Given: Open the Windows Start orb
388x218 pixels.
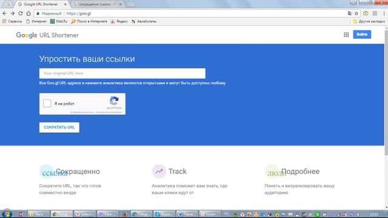Looking at the screenshot, I should pos(7,214).
